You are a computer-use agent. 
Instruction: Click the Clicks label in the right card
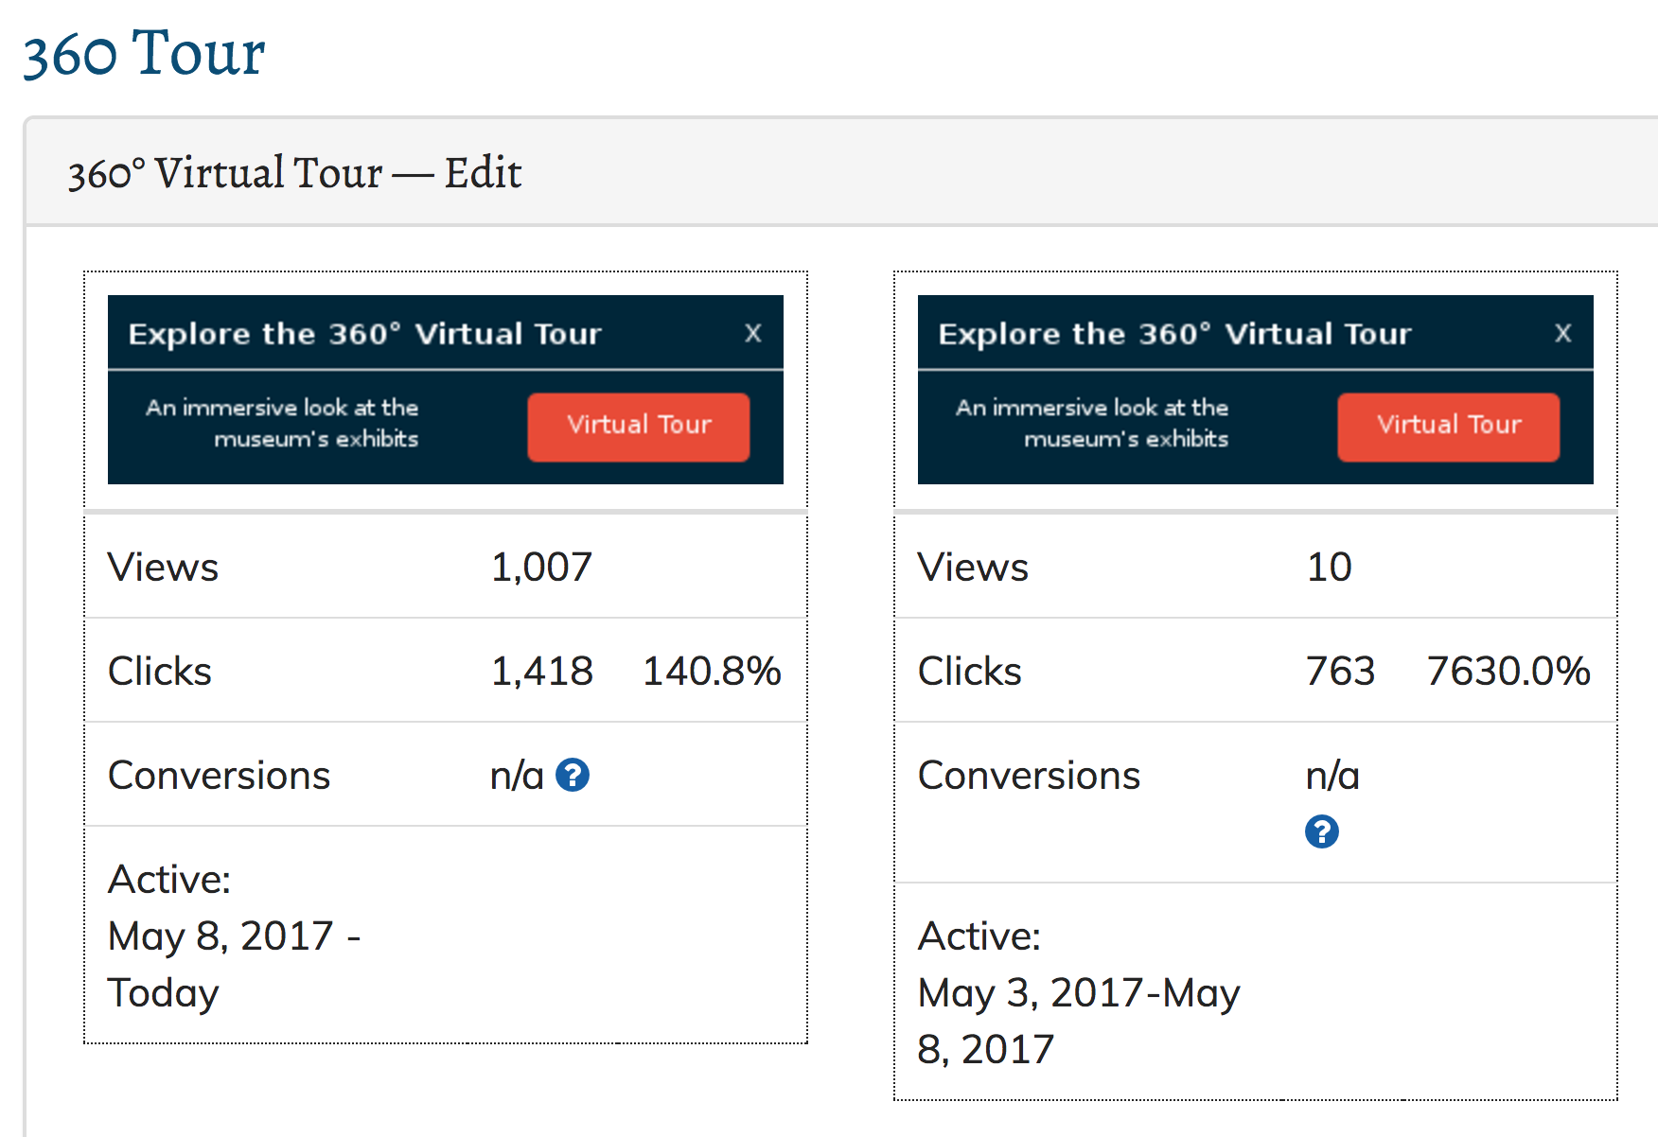[x=970, y=671]
